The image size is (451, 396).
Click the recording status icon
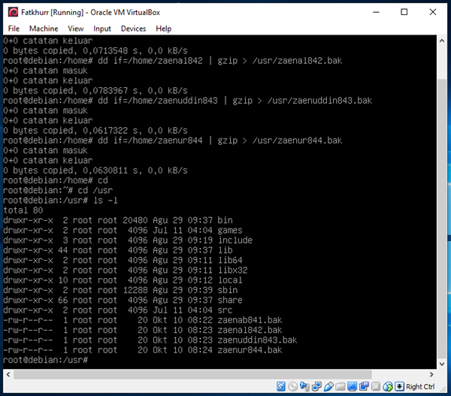coord(364,386)
